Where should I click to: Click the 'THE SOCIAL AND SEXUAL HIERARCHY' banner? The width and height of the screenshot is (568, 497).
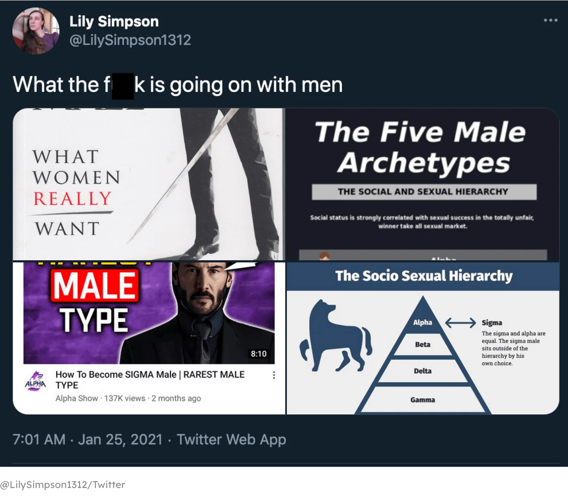coord(424,192)
